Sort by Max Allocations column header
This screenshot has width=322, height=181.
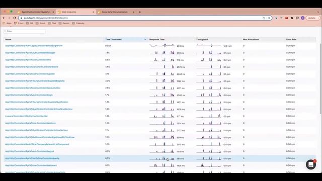click(x=251, y=39)
